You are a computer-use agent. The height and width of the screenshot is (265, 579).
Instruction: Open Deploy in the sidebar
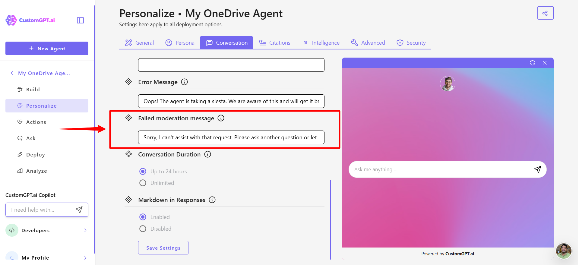tap(47, 154)
